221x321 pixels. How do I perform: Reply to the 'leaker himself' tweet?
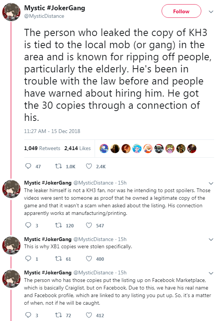[x=28, y=225]
